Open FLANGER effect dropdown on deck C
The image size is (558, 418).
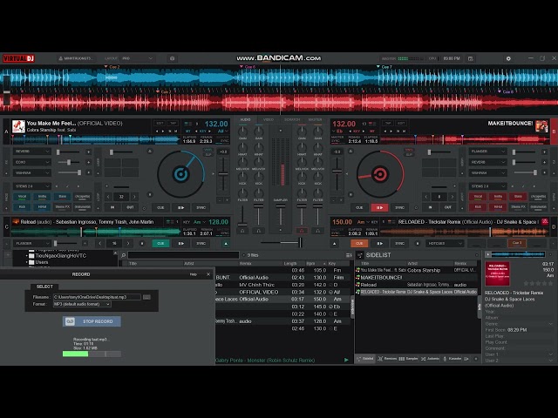(x=31, y=244)
